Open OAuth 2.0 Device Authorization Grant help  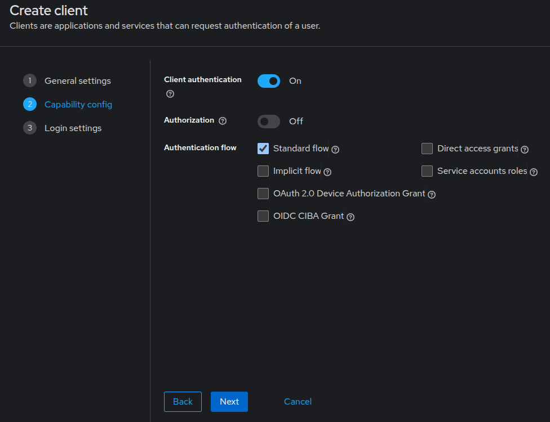tap(432, 195)
